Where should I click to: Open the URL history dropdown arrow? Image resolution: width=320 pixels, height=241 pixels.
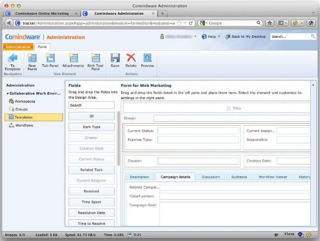(x=185, y=23)
